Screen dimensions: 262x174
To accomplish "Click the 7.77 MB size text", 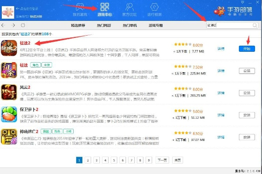I will click(x=198, y=51).
